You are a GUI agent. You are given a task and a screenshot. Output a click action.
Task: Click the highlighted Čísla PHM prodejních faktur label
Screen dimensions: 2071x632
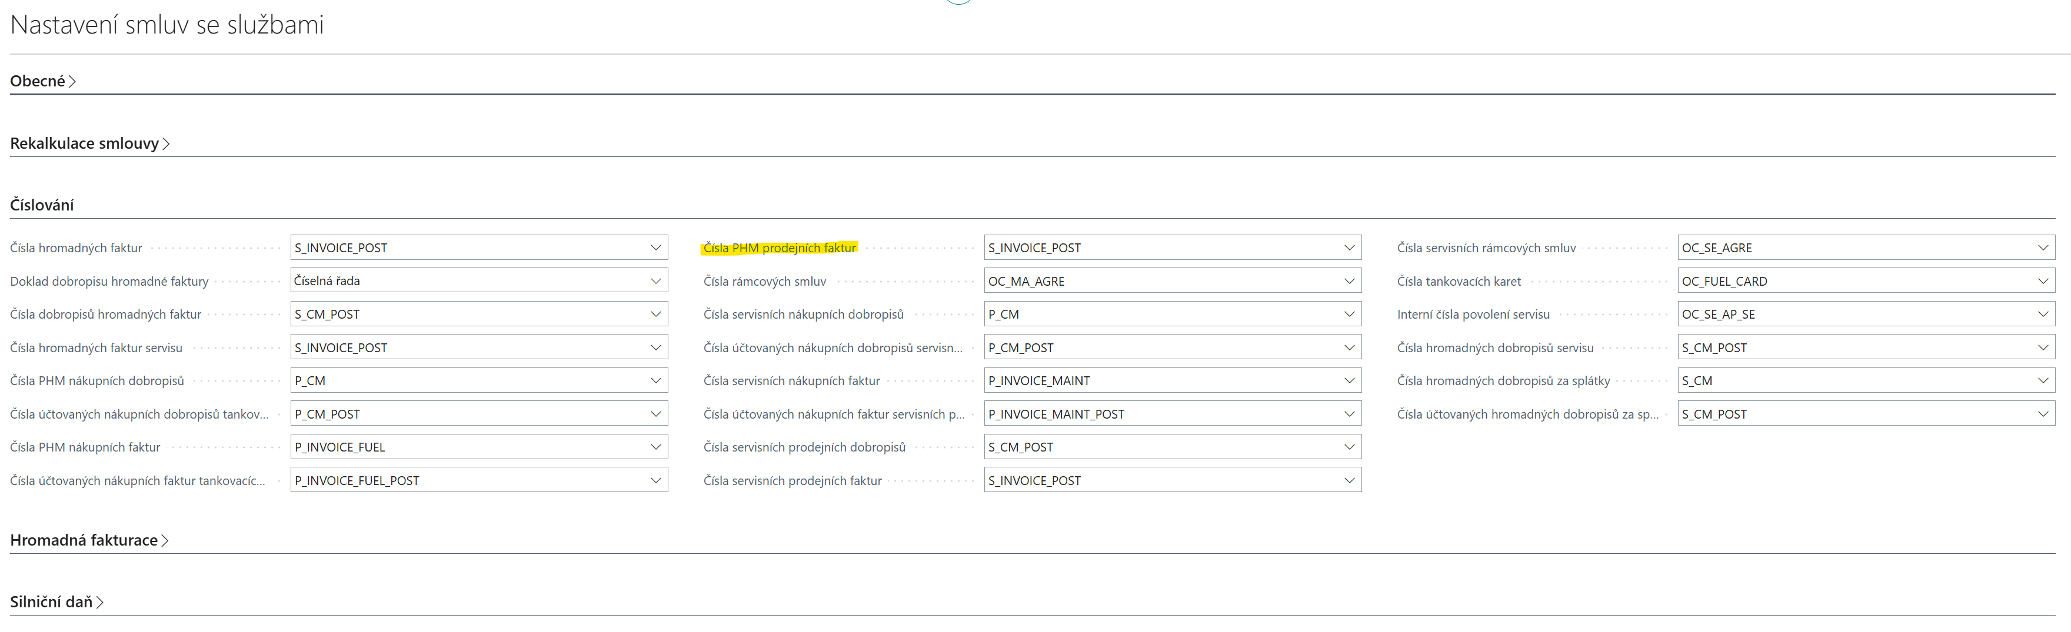click(779, 248)
